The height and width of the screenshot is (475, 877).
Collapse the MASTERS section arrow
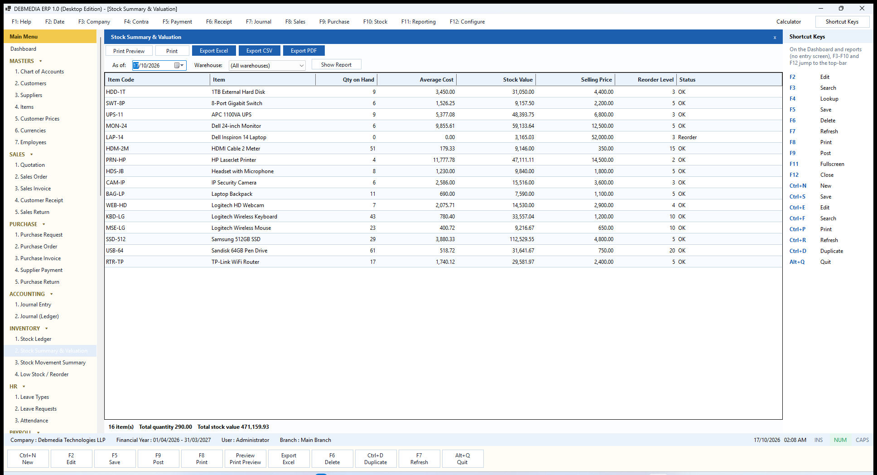tap(41, 61)
